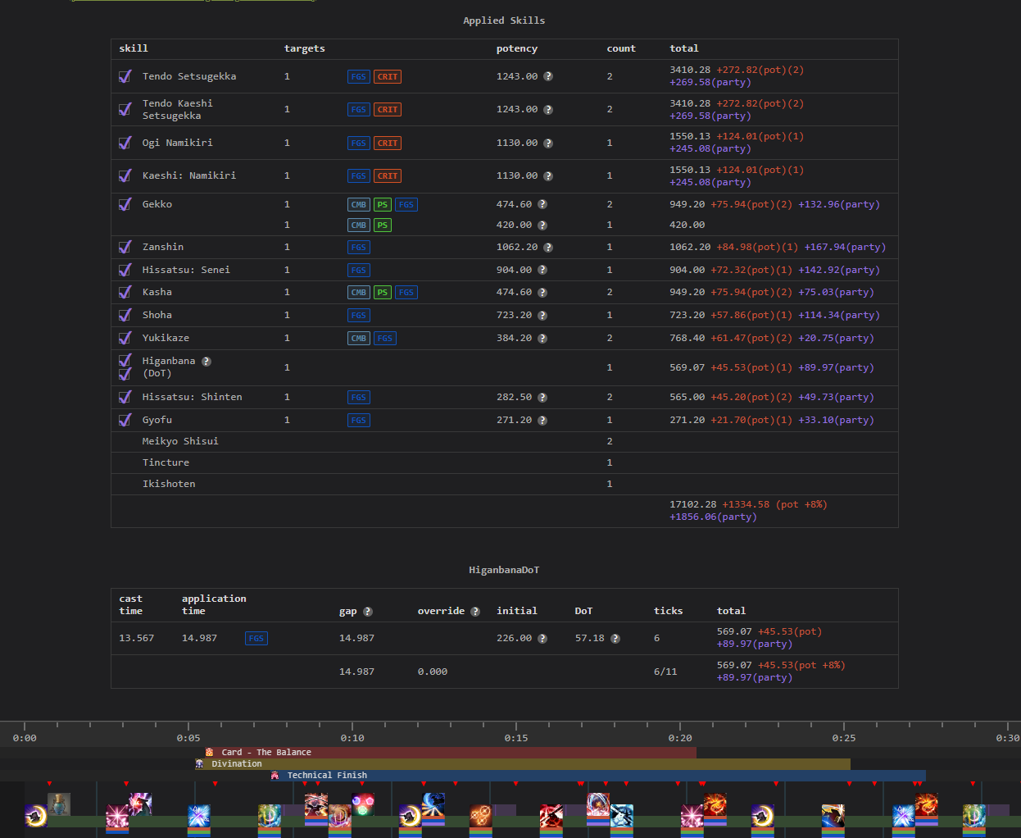Click the PS tag in the Kasha row
Screen dimensions: 1021x838
(x=383, y=293)
